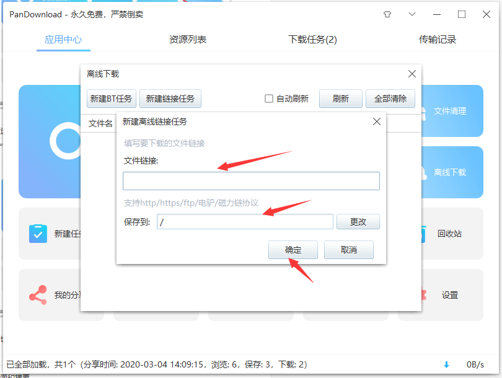
Task: Click the 0B/s speed indicator
Action: coord(475,364)
